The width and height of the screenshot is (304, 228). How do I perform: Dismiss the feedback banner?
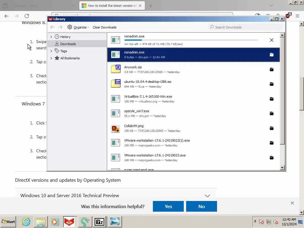coord(292,203)
